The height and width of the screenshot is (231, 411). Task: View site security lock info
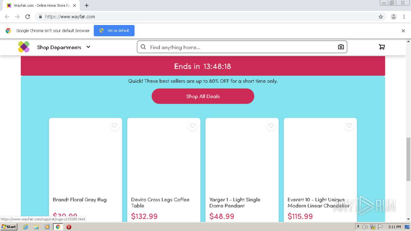point(40,17)
